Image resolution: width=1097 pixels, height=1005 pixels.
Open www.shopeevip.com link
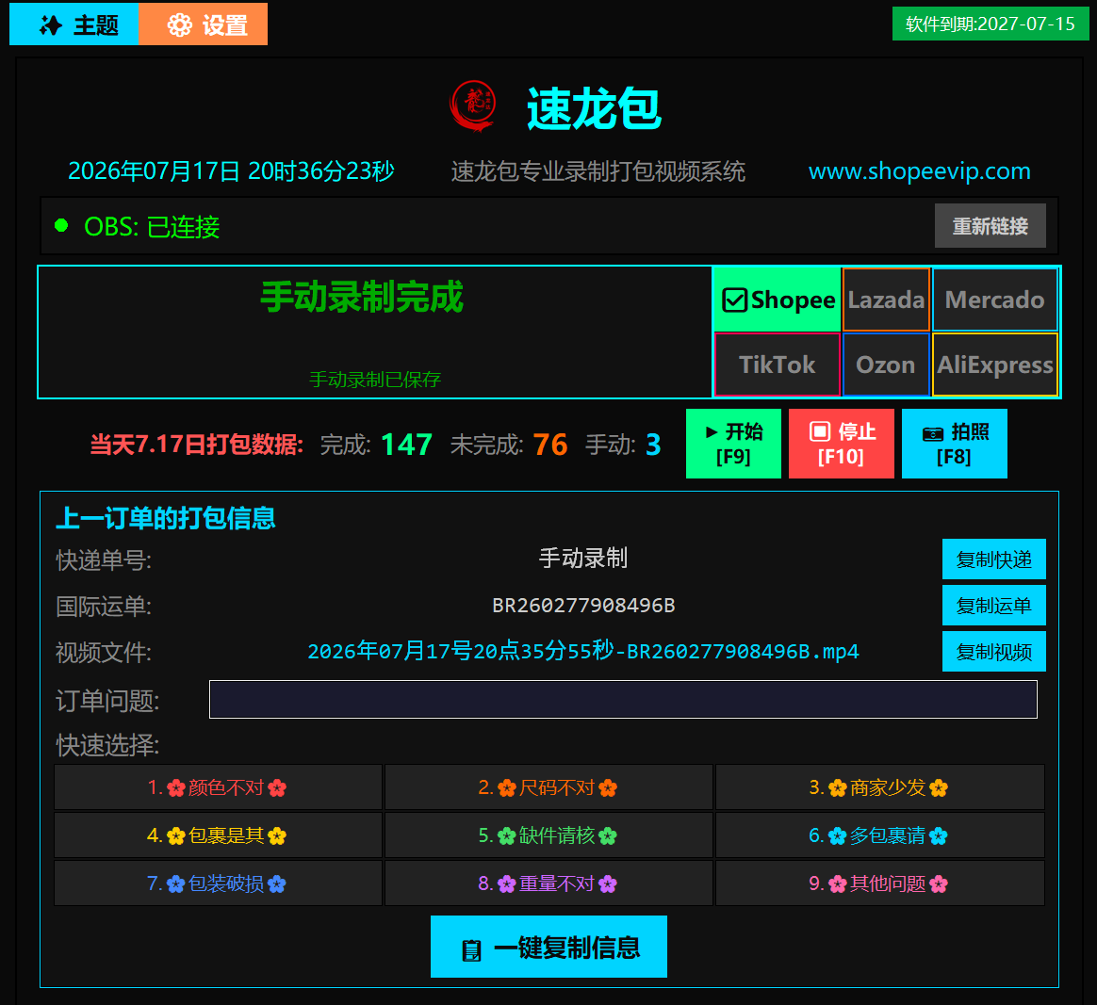point(919,171)
